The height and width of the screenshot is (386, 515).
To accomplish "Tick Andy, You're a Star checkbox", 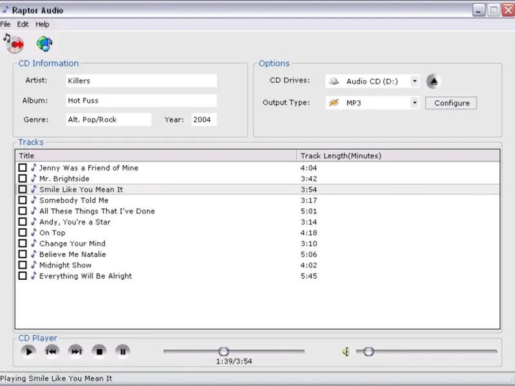I will [x=23, y=222].
